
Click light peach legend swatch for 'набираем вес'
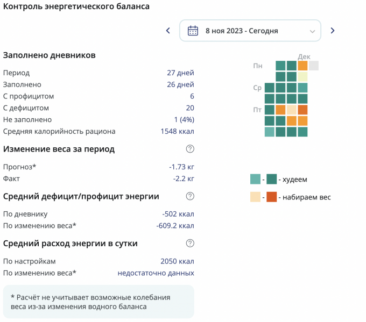coord(255,197)
